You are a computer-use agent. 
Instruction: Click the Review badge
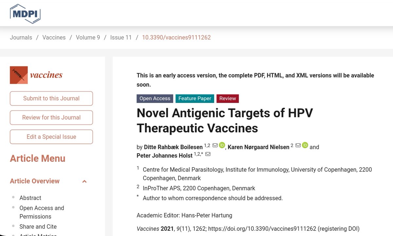pos(228,98)
